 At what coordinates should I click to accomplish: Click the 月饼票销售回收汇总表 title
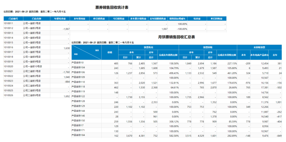(x=177, y=37)
